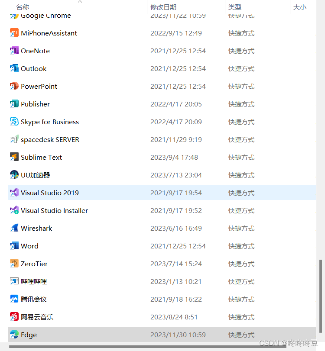Screen dimensions: 325x351
Task: Select the Sublime Text icon
Action: [x=14, y=157]
